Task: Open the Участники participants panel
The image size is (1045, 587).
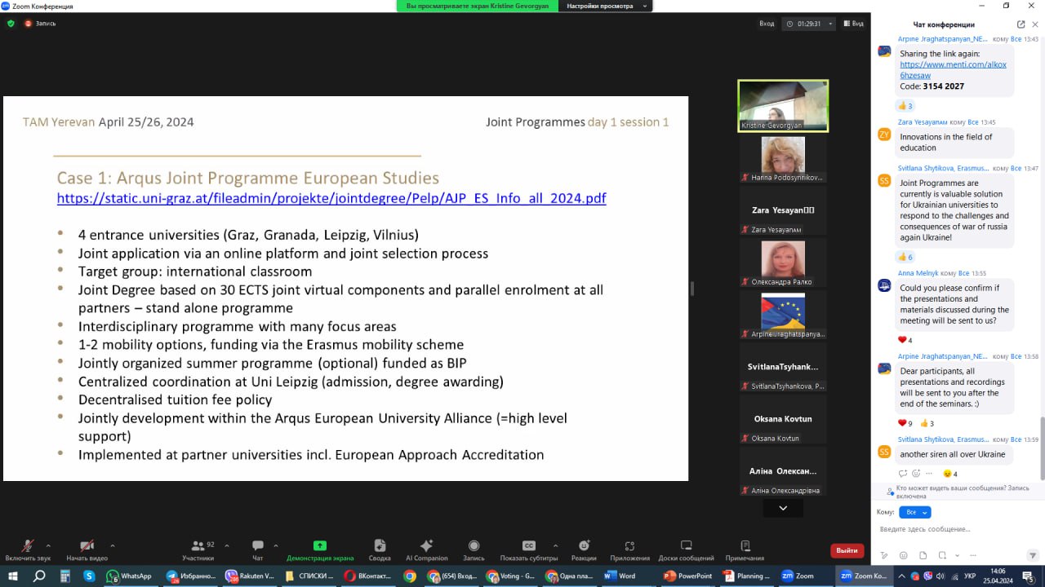Action: [x=198, y=546]
